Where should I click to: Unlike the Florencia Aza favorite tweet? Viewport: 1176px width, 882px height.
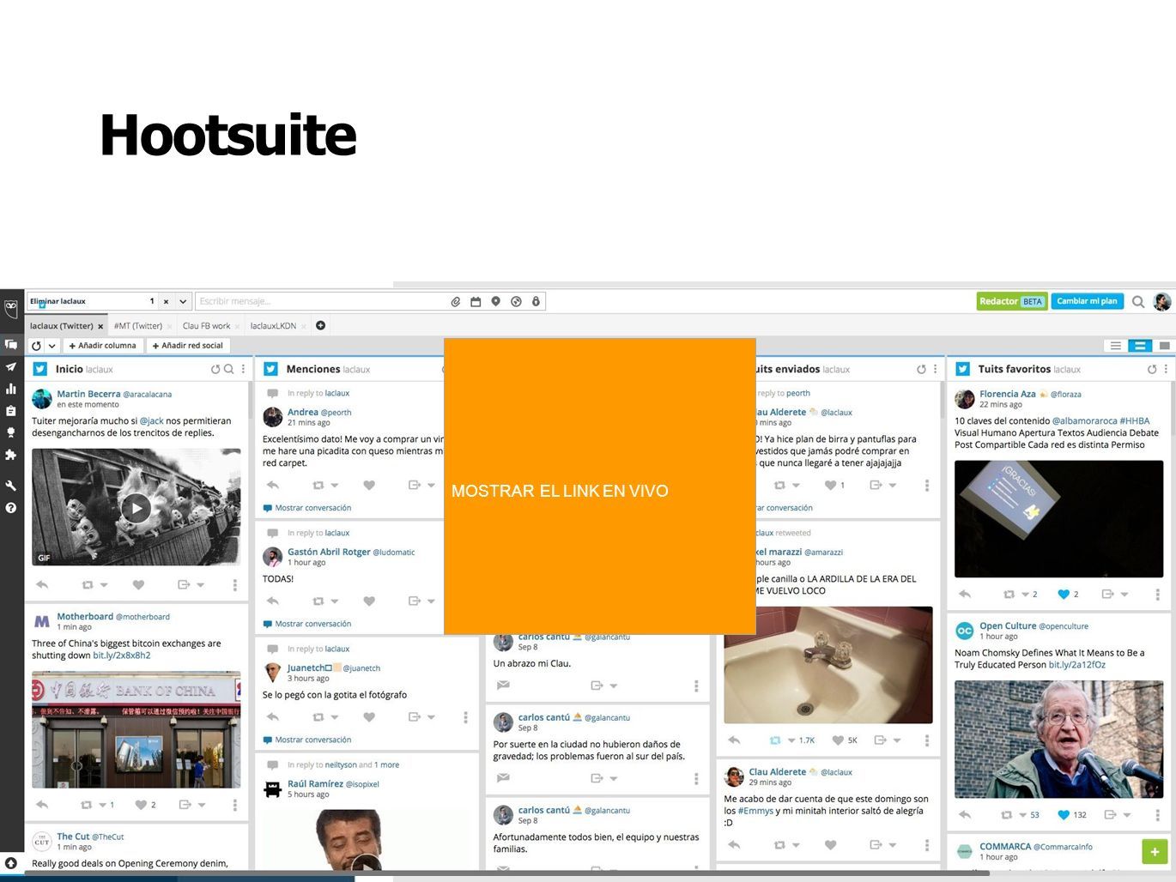[1064, 594]
